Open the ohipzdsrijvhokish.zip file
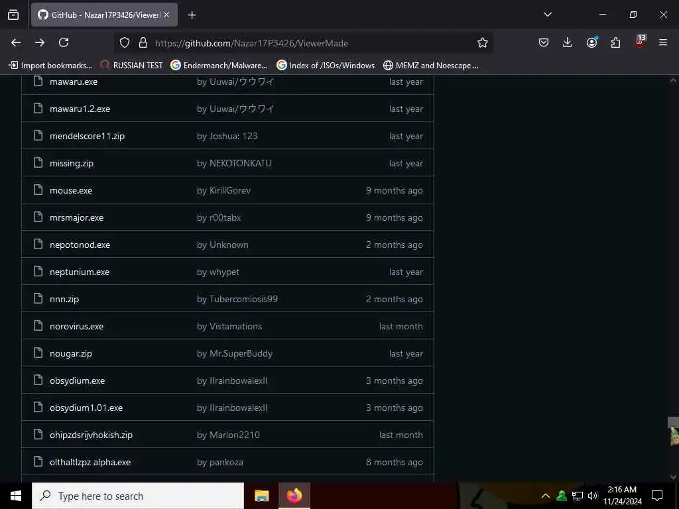 [91, 435]
